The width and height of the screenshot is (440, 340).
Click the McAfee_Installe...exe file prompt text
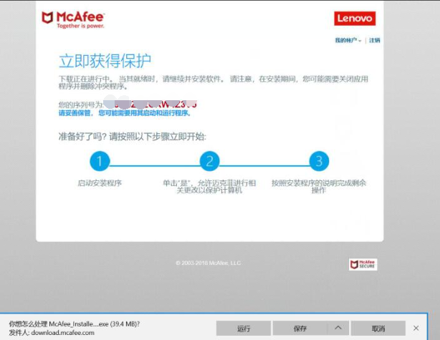click(75, 324)
